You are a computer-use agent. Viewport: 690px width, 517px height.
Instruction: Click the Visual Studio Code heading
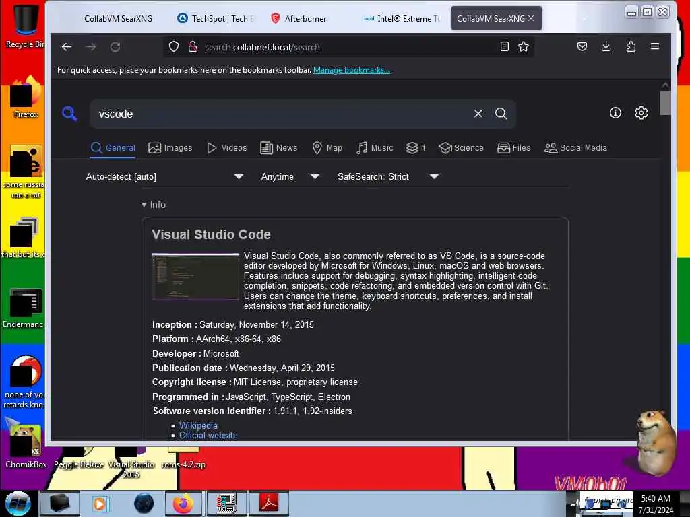coord(211,234)
